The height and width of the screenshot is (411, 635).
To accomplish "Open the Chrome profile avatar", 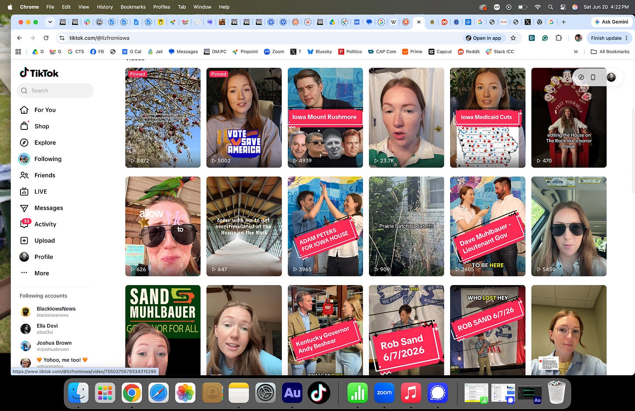I will (578, 38).
